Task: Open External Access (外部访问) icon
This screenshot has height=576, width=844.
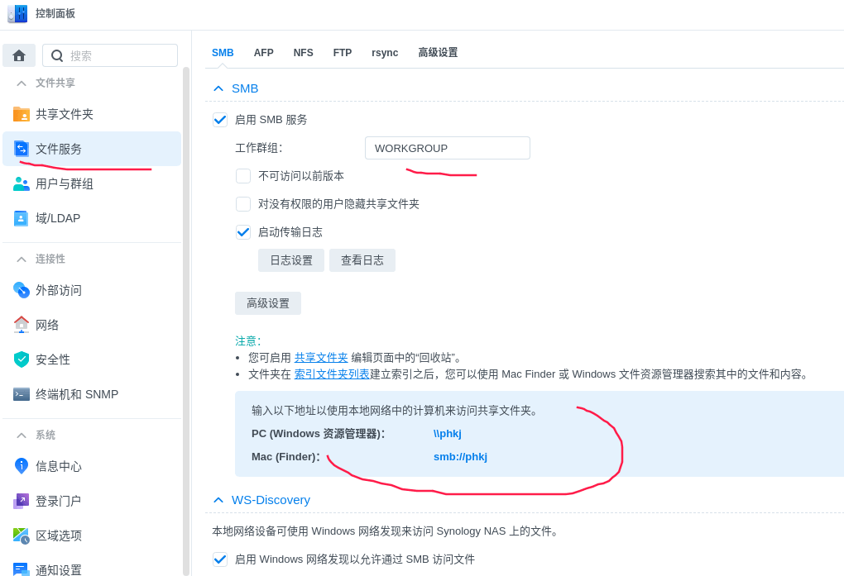Action: (22, 290)
